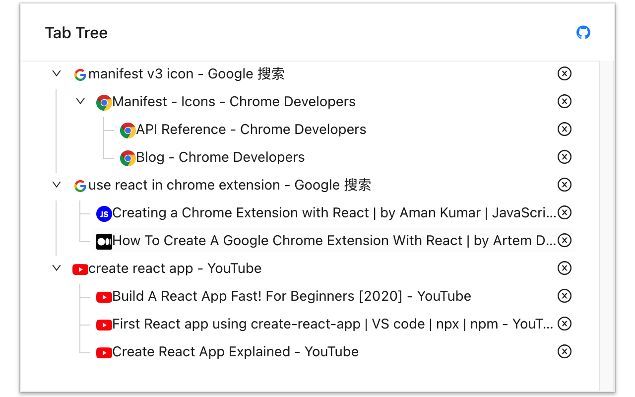Close the 'create react app' YouTube tab
This screenshot has height=397, width=635.
pyautogui.click(x=565, y=268)
